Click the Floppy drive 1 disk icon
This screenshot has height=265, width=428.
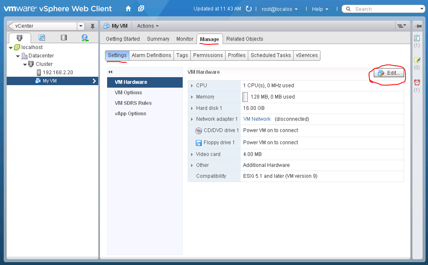coord(198,143)
